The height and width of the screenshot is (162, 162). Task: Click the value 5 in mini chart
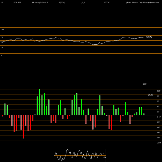point(104,154)
